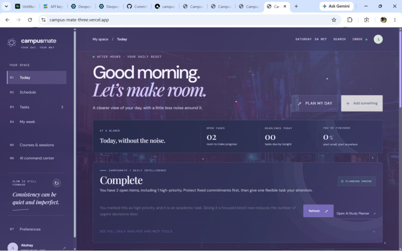Click SATURDAY 24 OCT date text
The height and width of the screenshot is (251, 402).
click(311, 39)
